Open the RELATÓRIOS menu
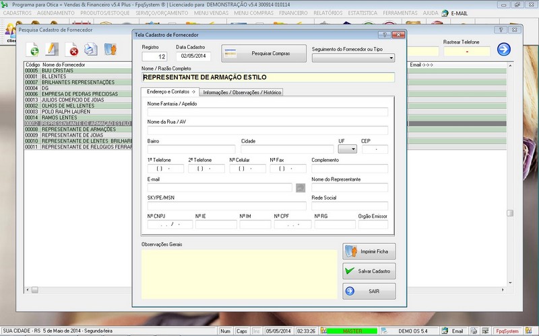This screenshot has height=336, width=539. (346, 13)
